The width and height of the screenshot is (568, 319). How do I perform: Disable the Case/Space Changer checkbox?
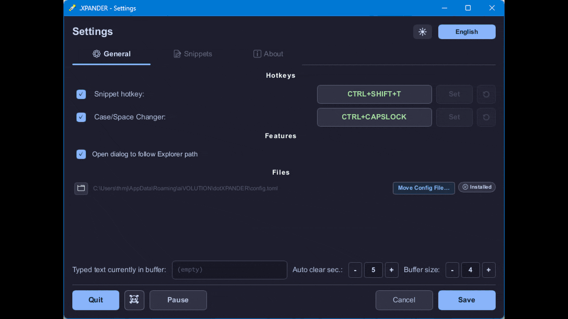81,117
